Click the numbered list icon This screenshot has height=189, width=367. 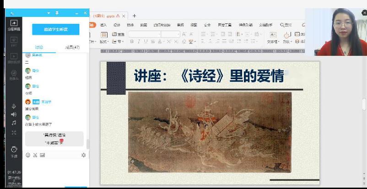213,34
